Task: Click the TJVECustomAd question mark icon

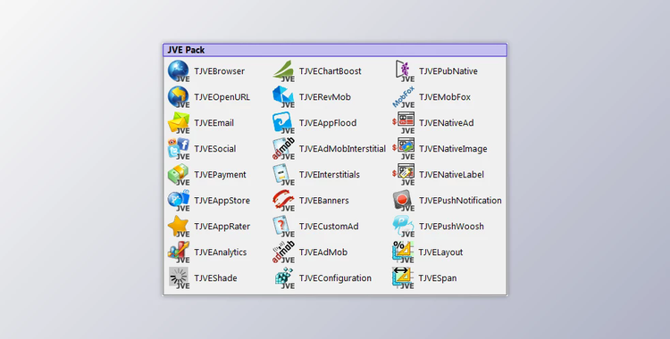Action: point(284,227)
